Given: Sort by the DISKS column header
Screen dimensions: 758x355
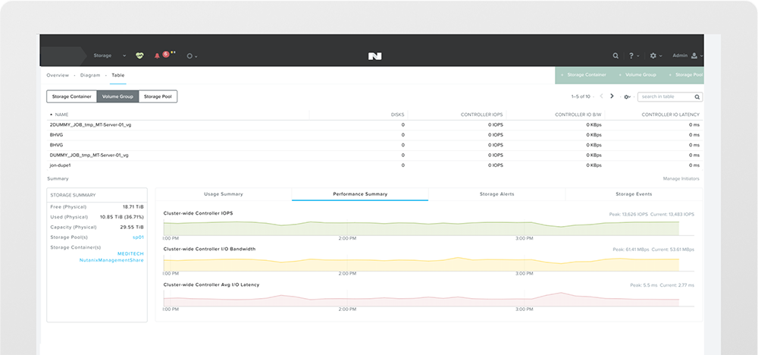Looking at the screenshot, I should [397, 115].
